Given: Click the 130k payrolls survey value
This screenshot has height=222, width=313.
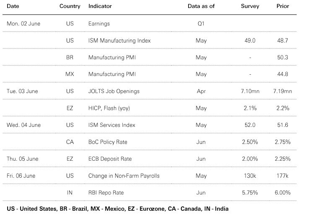Looking at the screenshot, I should click(250, 176).
